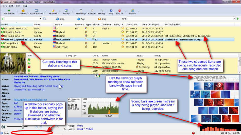Click the red record dot near Played
This screenshot has width=241, height=135.
[58, 127]
